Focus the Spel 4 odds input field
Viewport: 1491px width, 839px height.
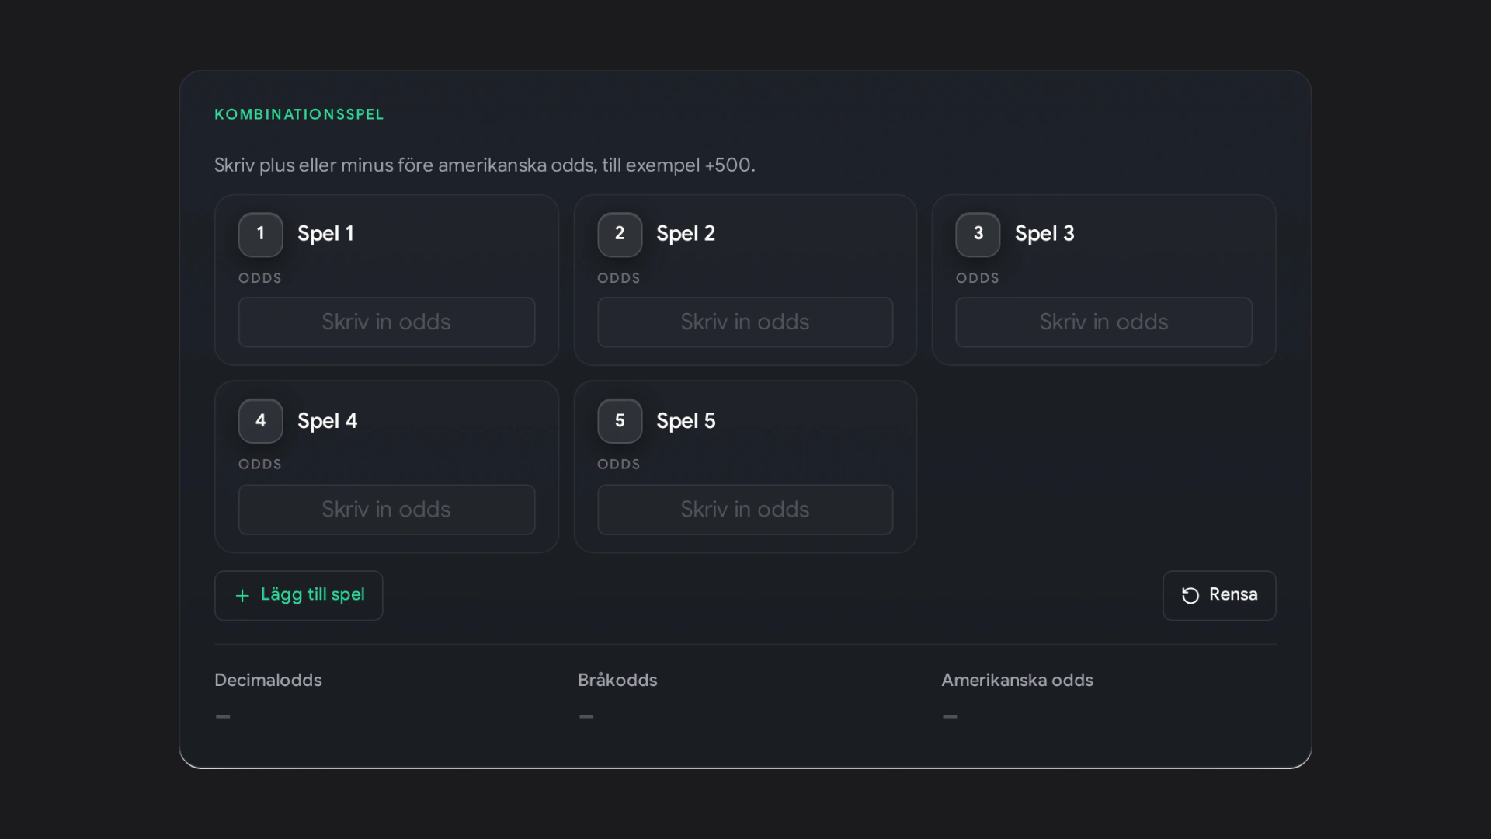[x=387, y=510]
